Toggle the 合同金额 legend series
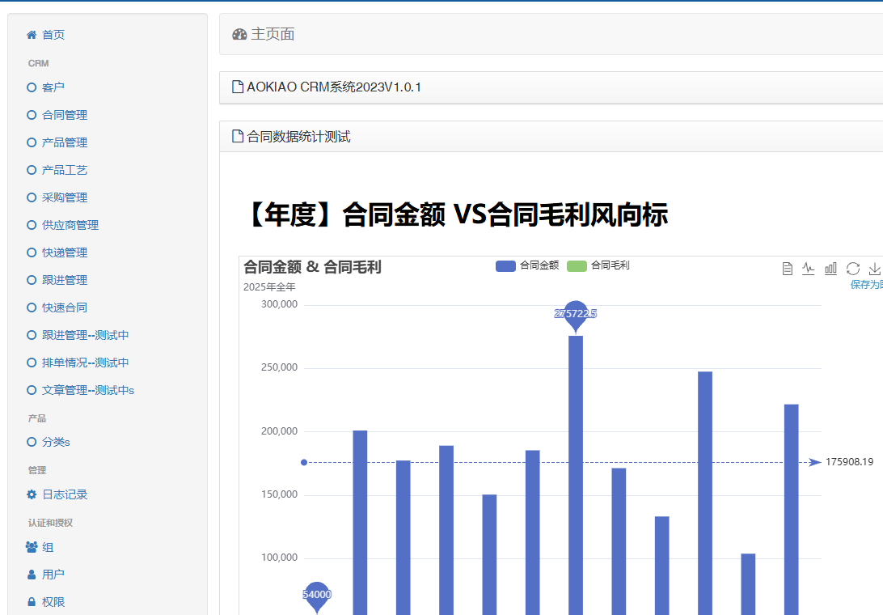Image resolution: width=883 pixels, height=615 pixels. (527, 265)
